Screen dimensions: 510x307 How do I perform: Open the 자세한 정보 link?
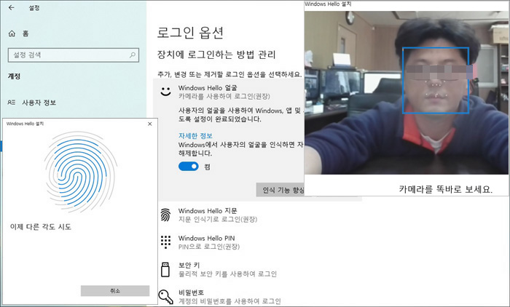click(x=195, y=136)
